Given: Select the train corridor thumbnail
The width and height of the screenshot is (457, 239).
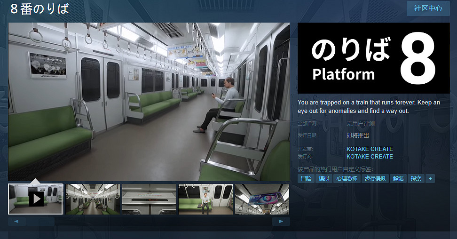Looking at the screenshot, I should [92, 199].
